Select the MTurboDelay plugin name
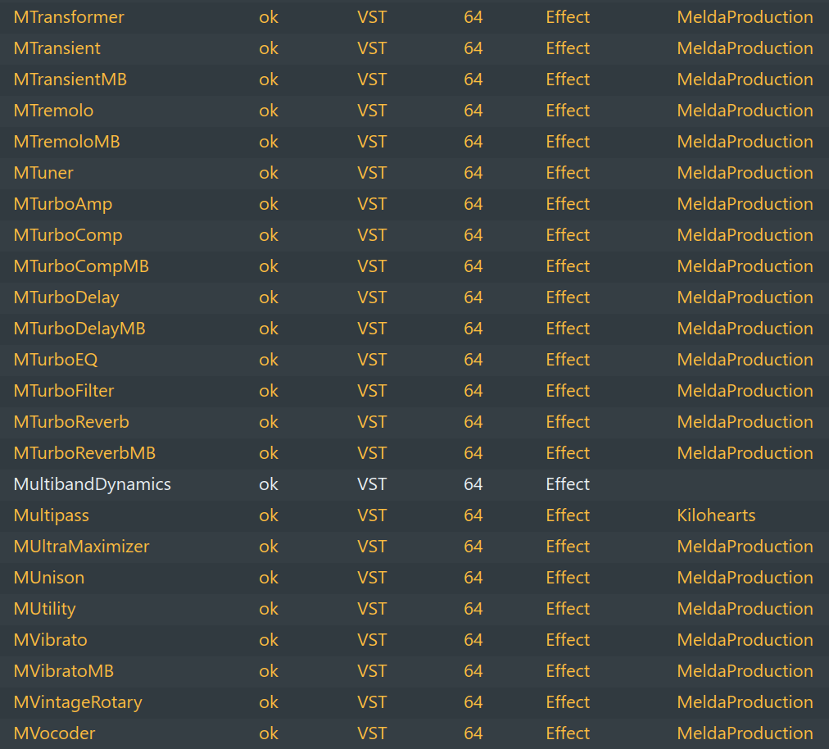Screen dimensions: 829x749 click(66, 297)
